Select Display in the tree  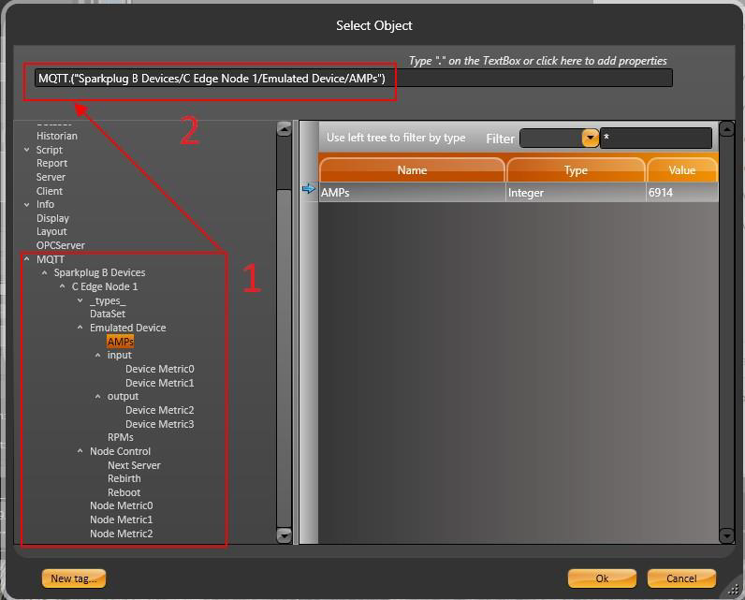pos(52,218)
